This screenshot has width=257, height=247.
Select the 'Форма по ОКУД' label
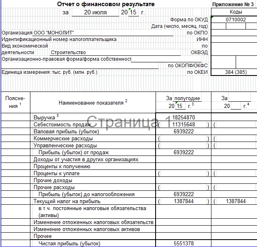point(189,20)
